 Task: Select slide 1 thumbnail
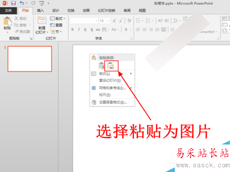(30, 59)
